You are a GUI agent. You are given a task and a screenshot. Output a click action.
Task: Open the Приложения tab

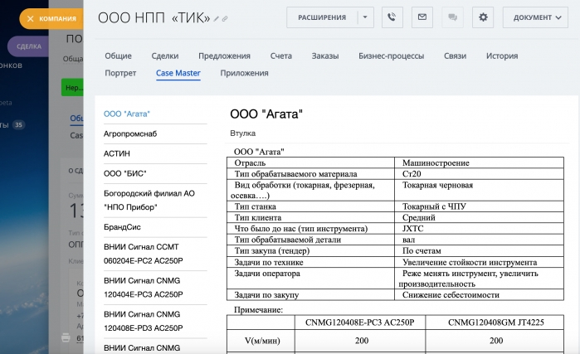pyautogui.click(x=244, y=73)
